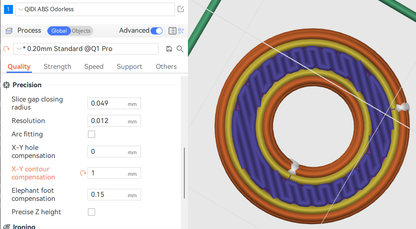Click the process settings tools icon
The height and width of the screenshot is (229, 416).
point(181,31)
